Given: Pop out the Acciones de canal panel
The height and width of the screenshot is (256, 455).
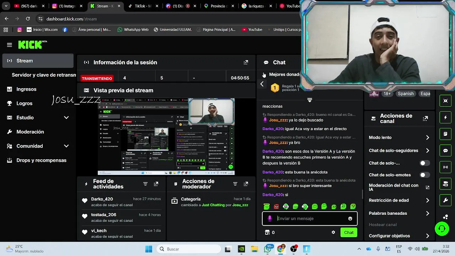Looking at the screenshot, I should pyautogui.click(x=425, y=118).
